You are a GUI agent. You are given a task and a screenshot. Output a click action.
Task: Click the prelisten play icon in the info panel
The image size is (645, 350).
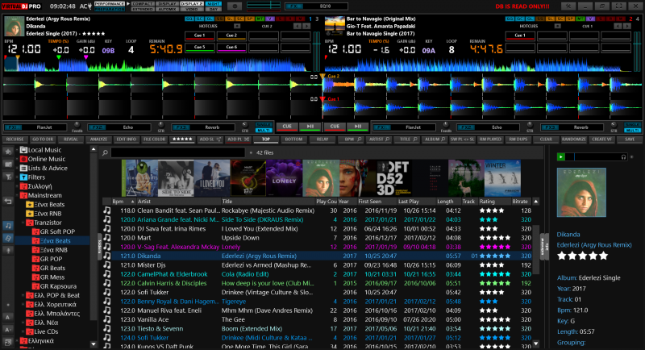(x=560, y=156)
